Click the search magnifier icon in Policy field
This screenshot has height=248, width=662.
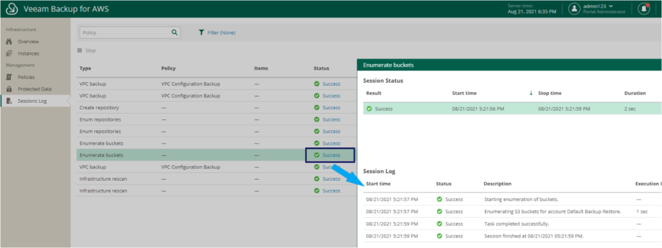[x=175, y=32]
